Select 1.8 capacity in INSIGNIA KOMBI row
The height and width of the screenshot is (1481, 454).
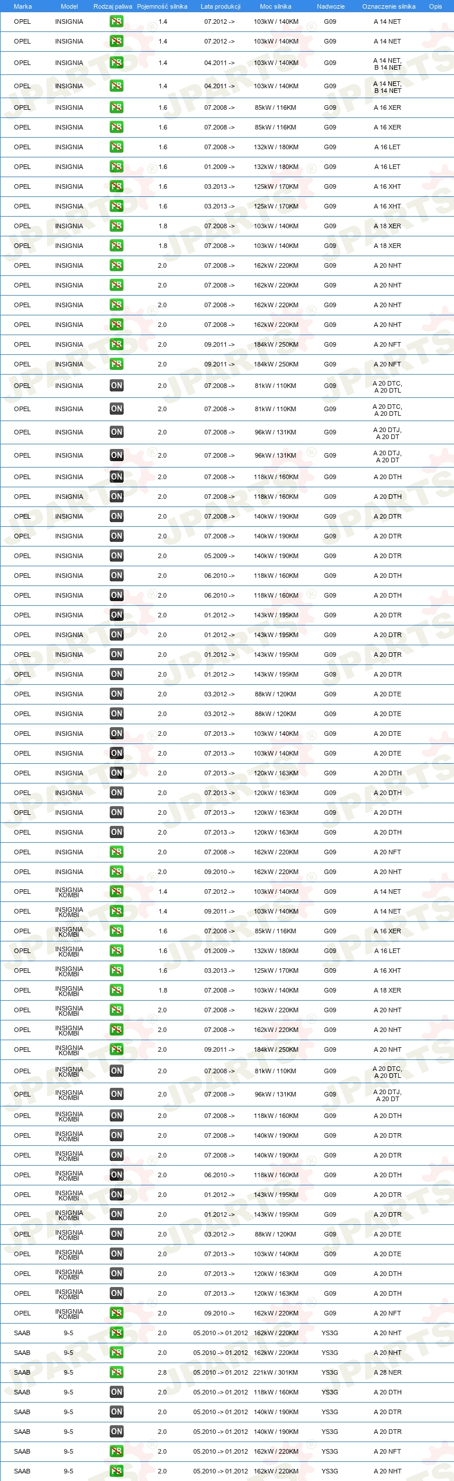coord(163,990)
